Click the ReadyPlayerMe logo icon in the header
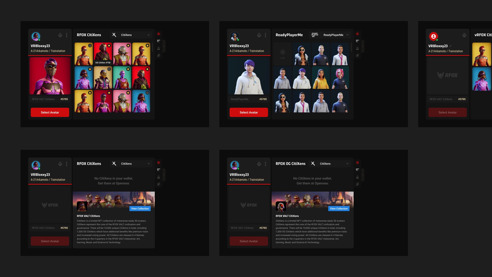The width and height of the screenshot is (492, 277). point(315,35)
